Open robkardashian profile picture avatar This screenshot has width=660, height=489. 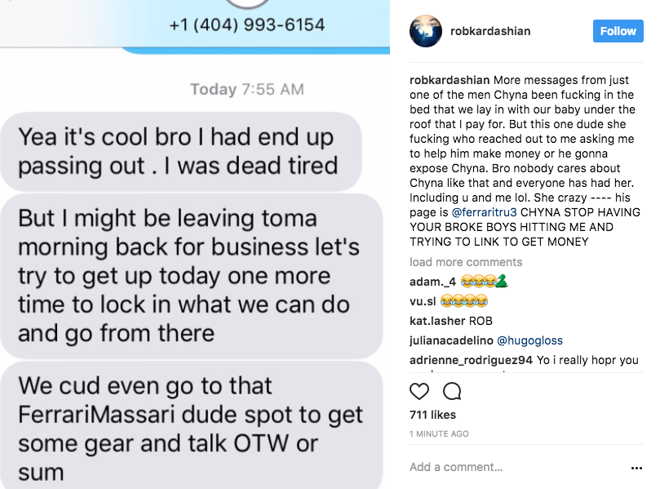coord(426,31)
